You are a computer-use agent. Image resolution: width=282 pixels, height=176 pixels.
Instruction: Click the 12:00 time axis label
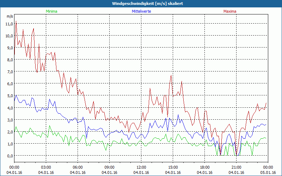point(141,168)
